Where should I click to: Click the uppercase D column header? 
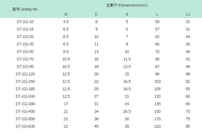pos(96,14)
